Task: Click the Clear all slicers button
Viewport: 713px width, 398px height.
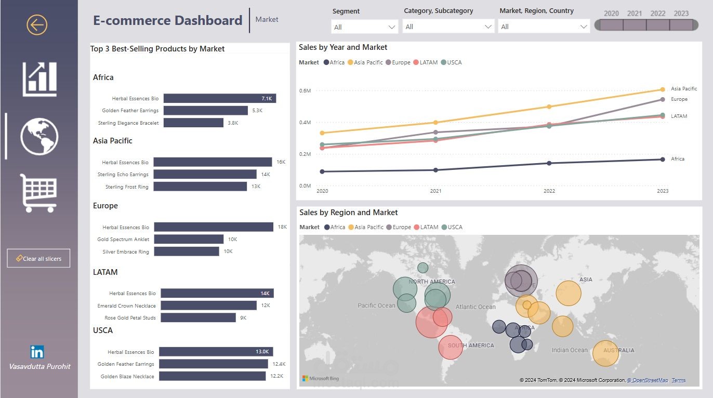Action: pyautogui.click(x=38, y=258)
